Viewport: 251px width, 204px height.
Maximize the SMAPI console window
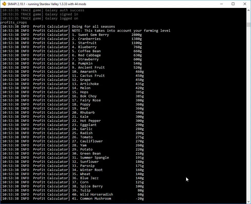(233, 4)
